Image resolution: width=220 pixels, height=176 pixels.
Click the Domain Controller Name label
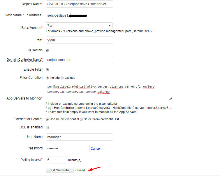point(24,60)
